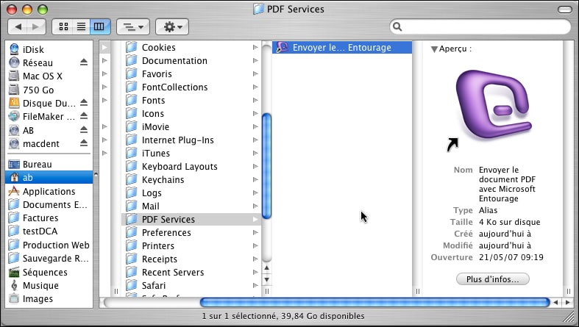The width and height of the screenshot is (579, 327).
Task: Open Documents E... folder in the sidebar
Action: [49, 204]
